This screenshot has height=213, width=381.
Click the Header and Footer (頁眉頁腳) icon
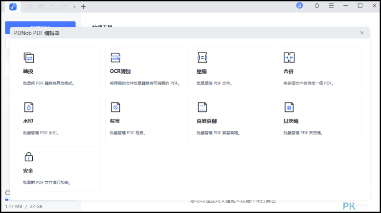(202, 107)
